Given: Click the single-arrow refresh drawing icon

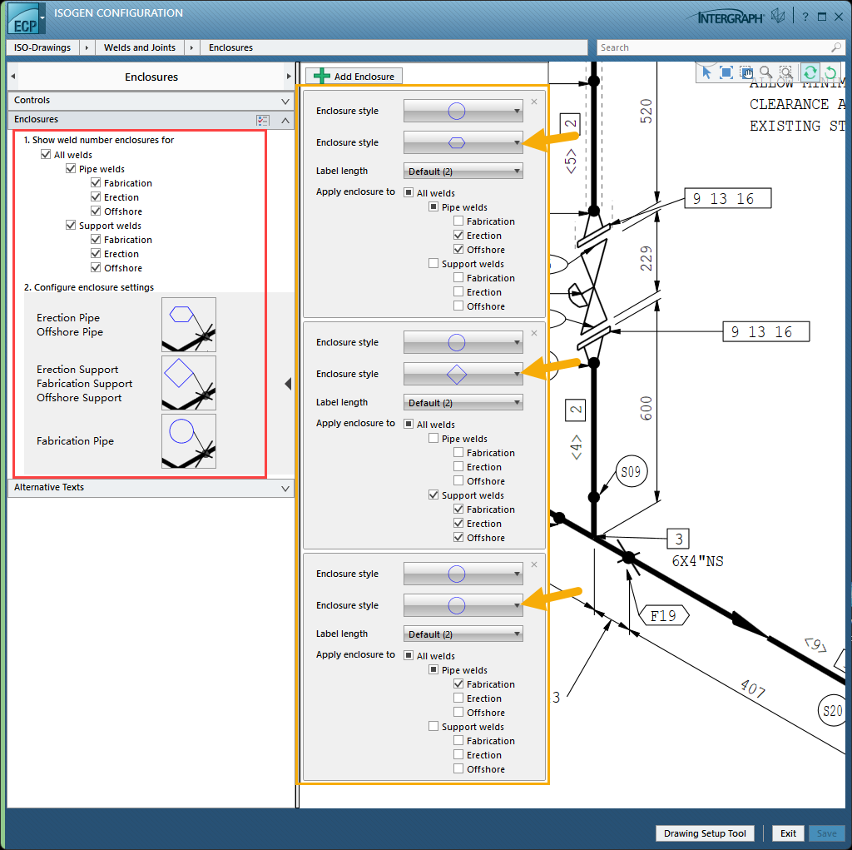Looking at the screenshot, I should (830, 73).
